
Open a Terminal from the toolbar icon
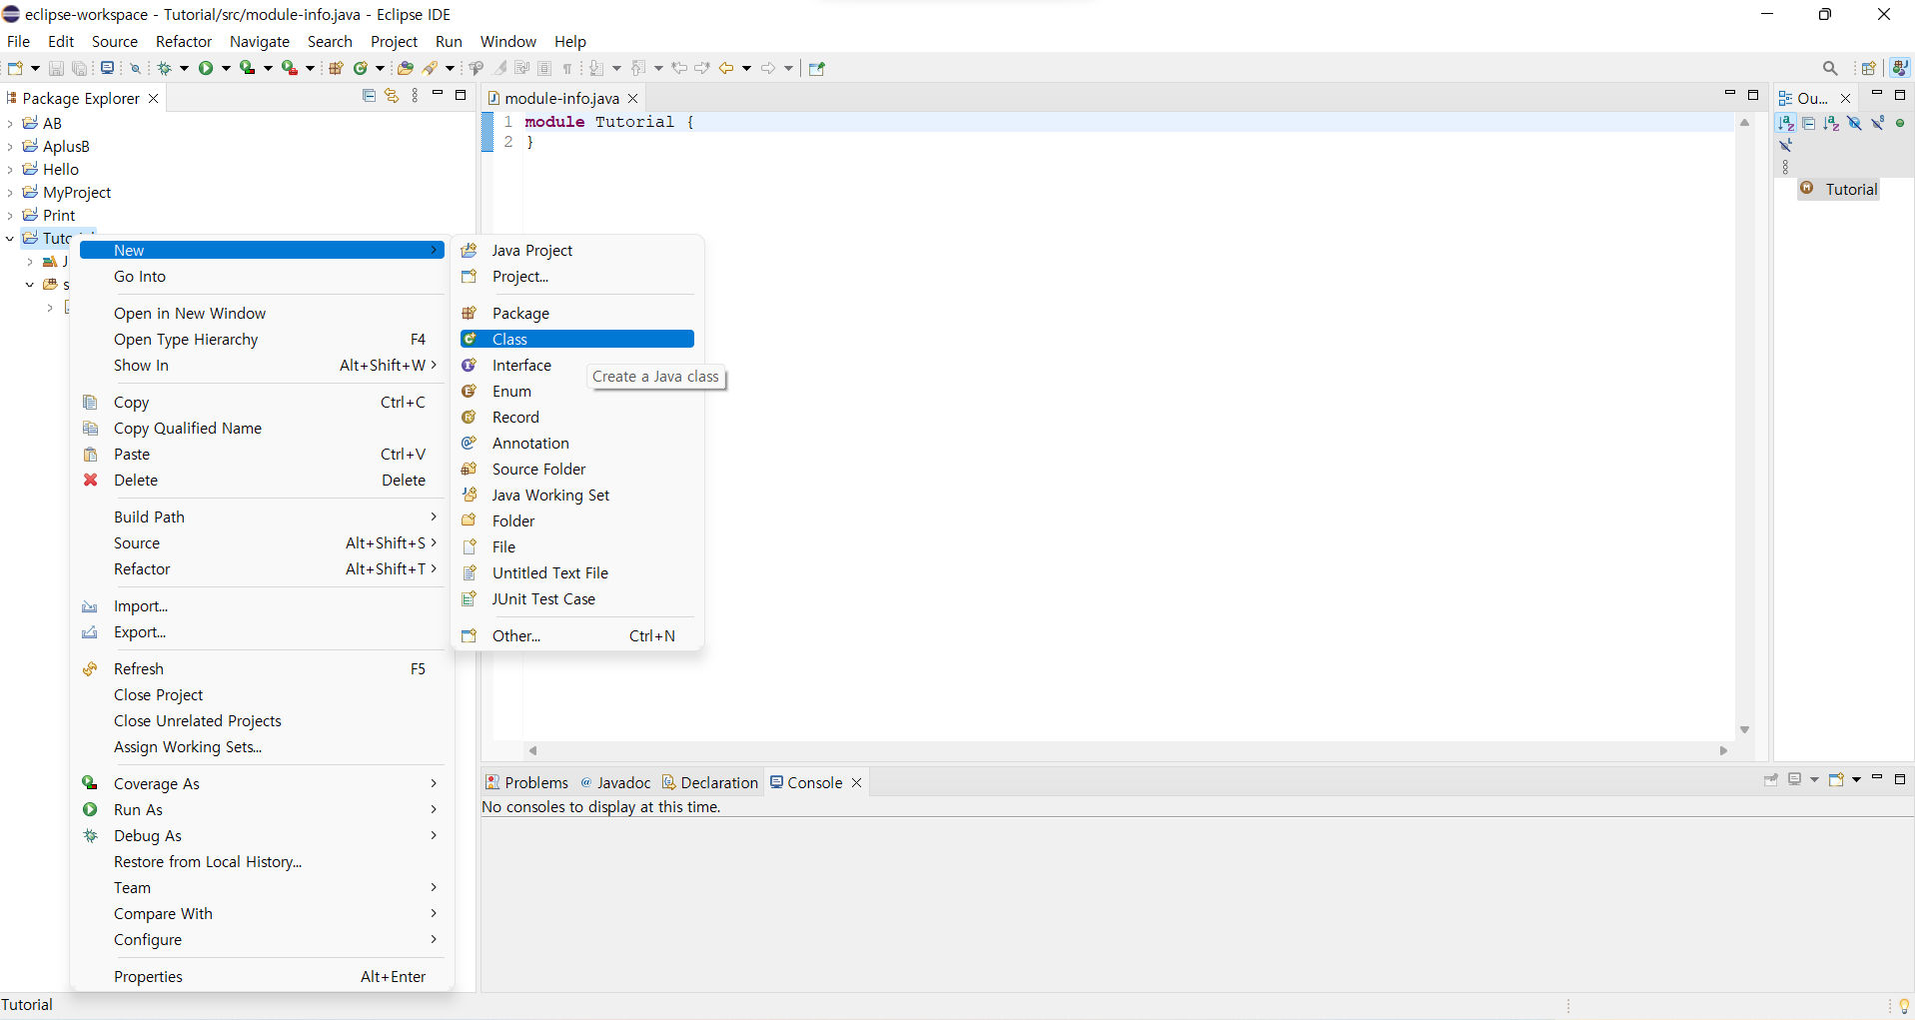(x=107, y=68)
